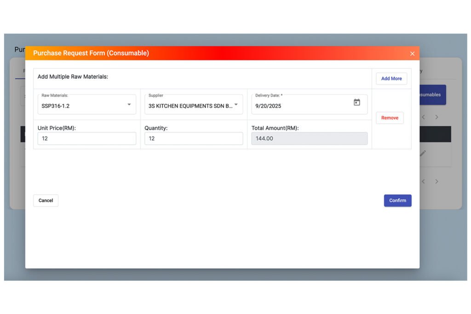Click the Total Amount(RM) field showing 144.00

[309, 138]
